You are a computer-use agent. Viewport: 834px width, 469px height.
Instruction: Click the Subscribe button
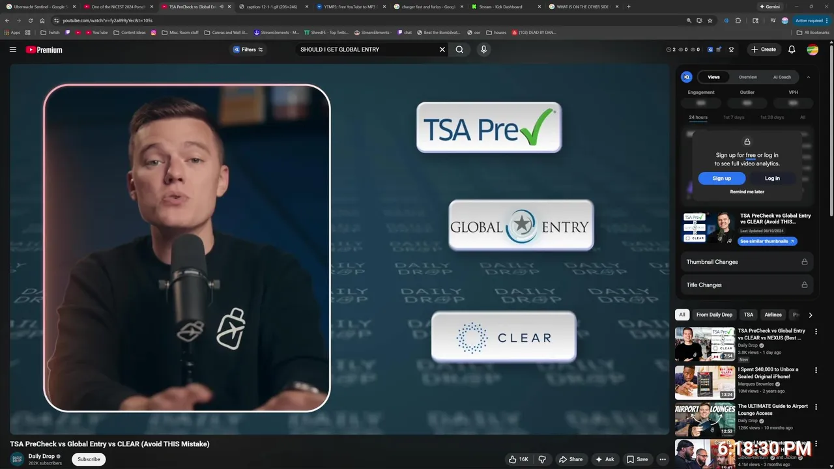pos(89,459)
